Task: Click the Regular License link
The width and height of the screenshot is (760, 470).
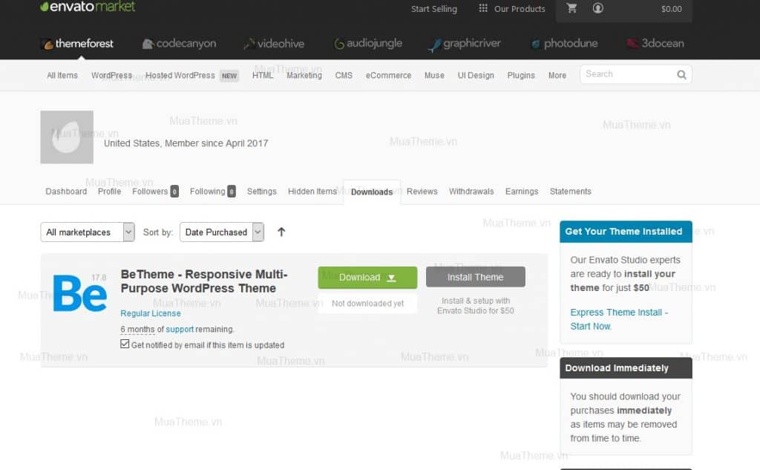Action: 151,313
